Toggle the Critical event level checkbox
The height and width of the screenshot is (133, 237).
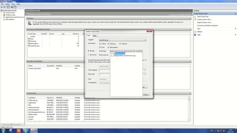tap(100, 44)
